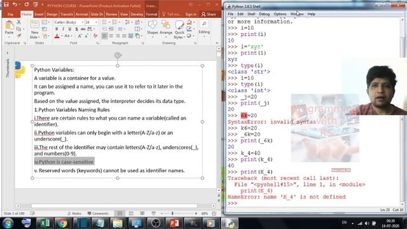The width and height of the screenshot is (407, 229).
Task: Click the Share button
Action: click(209, 14)
